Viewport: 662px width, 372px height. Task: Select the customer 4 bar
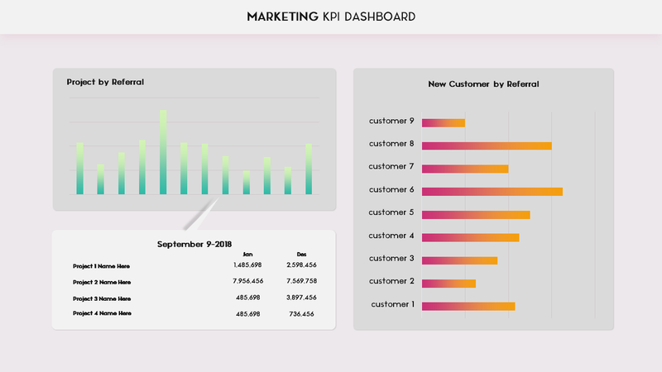pyautogui.click(x=470, y=237)
